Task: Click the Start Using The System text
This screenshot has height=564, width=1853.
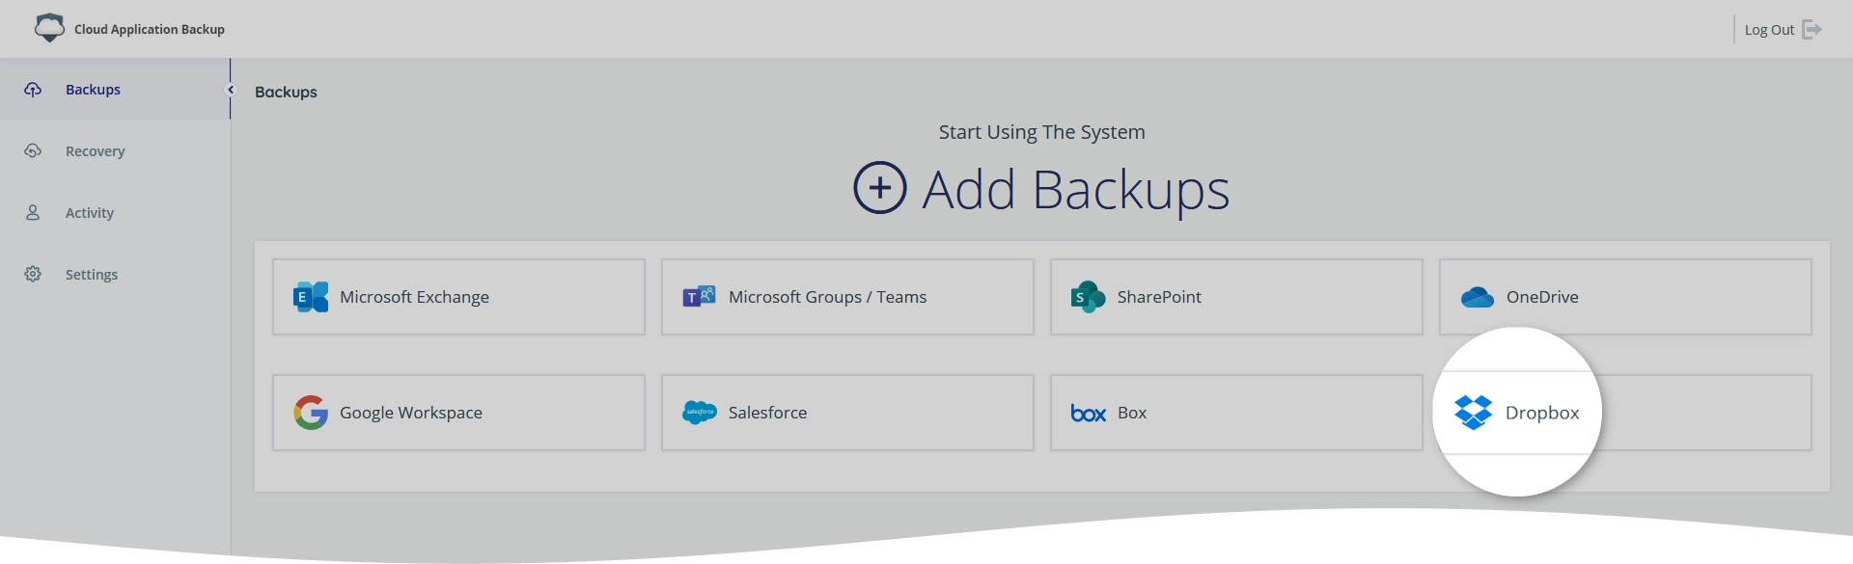Action: point(1042,132)
